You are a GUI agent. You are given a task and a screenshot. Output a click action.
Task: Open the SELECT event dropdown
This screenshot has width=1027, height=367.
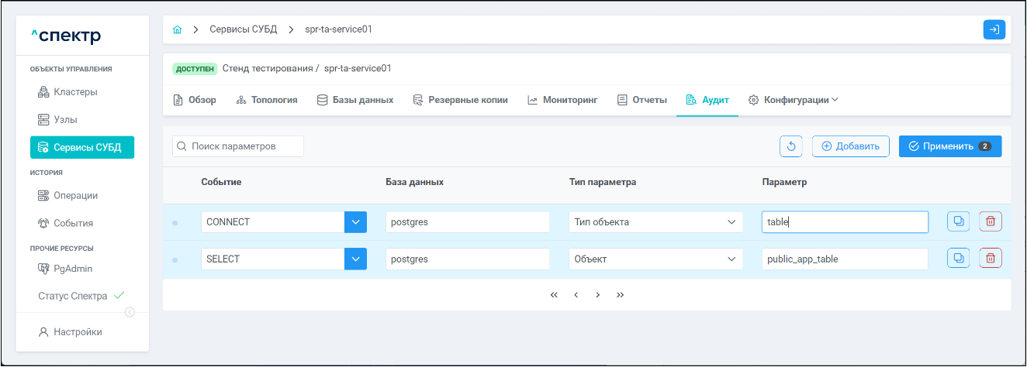coord(355,259)
